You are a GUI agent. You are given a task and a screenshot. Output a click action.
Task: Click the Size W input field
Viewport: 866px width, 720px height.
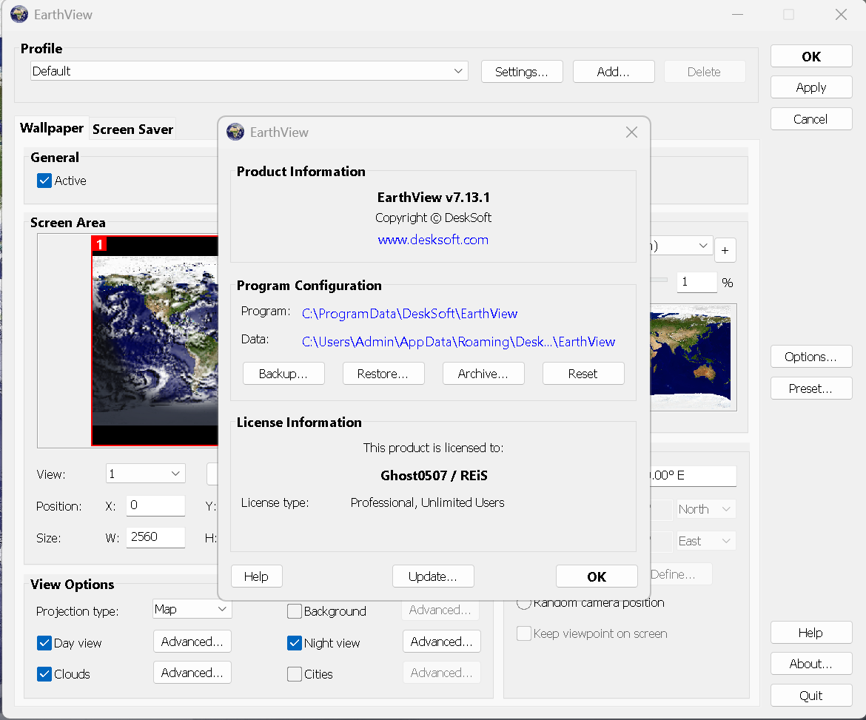tap(155, 537)
